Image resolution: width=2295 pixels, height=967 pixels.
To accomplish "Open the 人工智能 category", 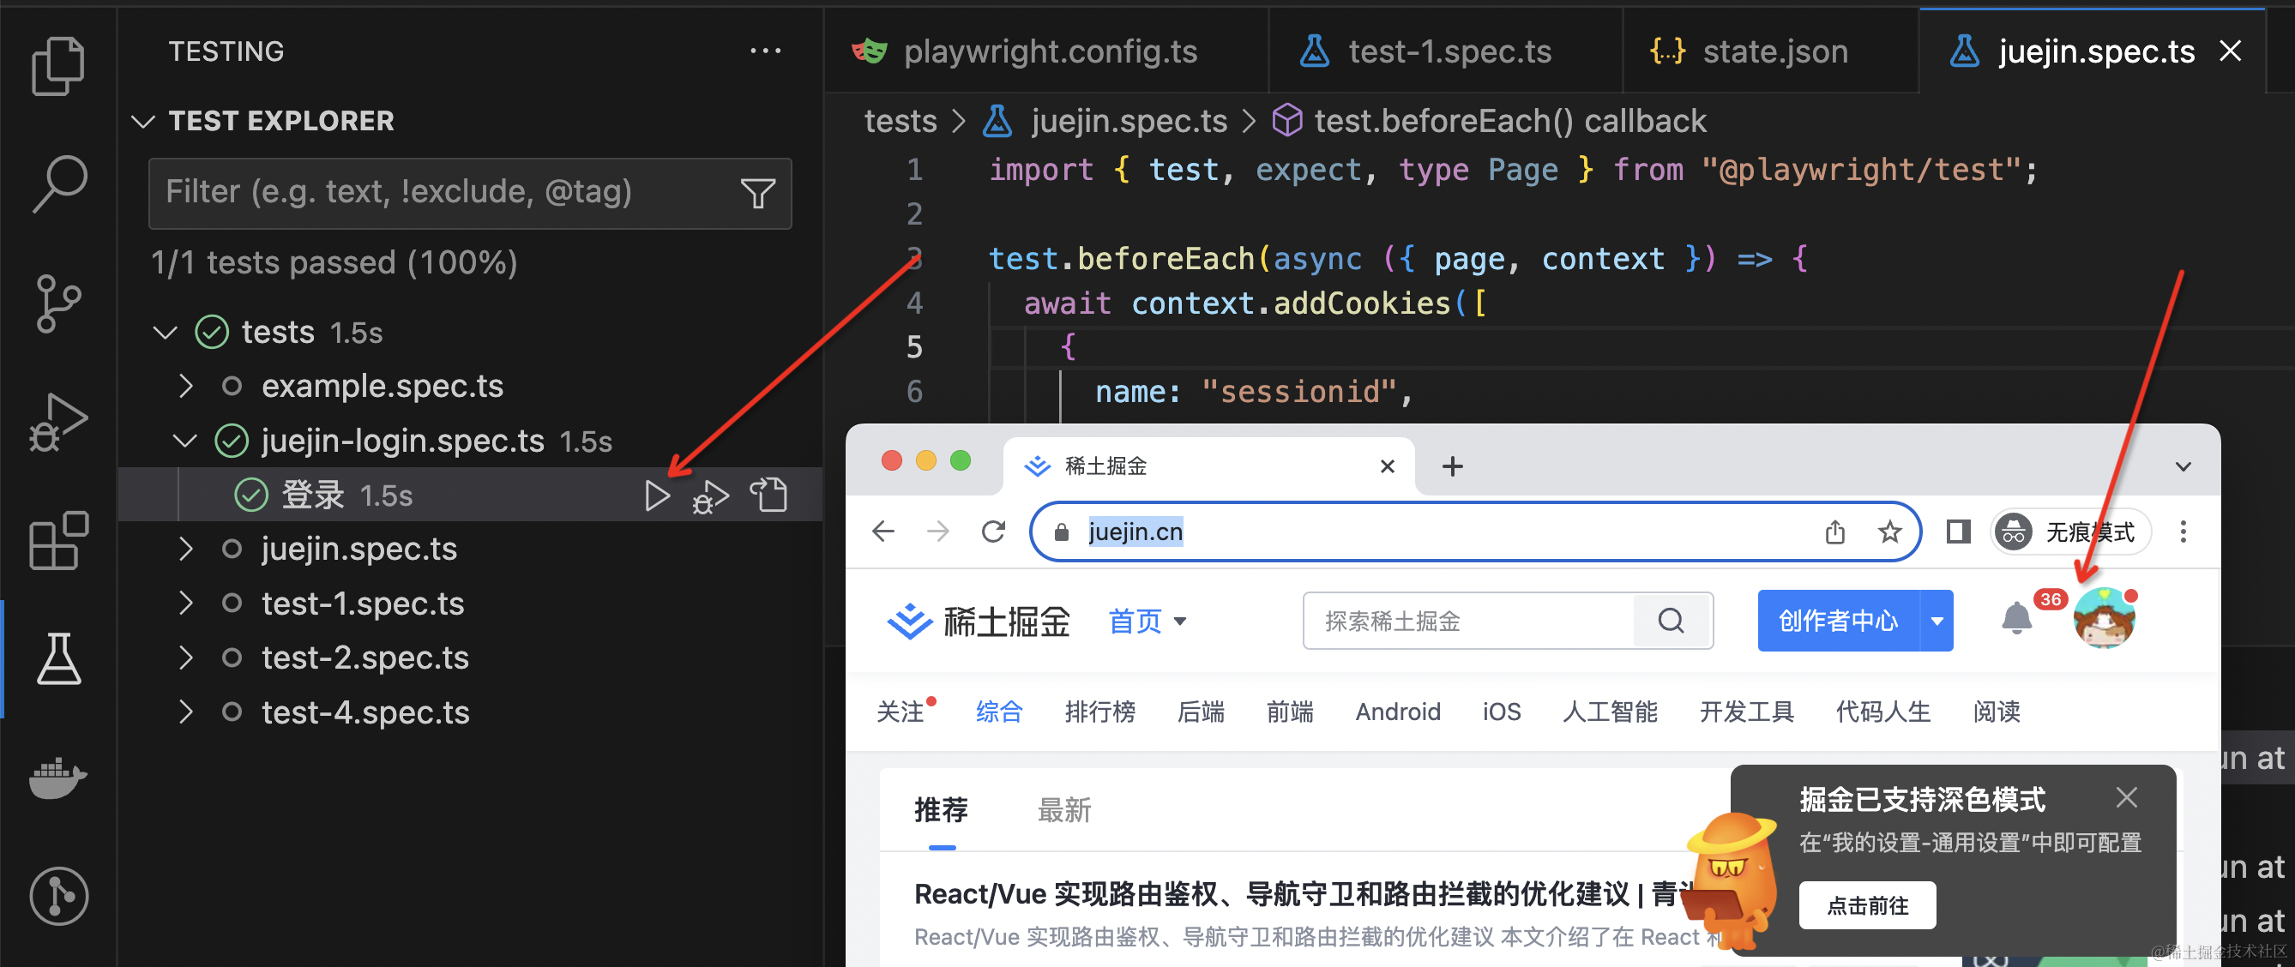I will click(x=1610, y=712).
